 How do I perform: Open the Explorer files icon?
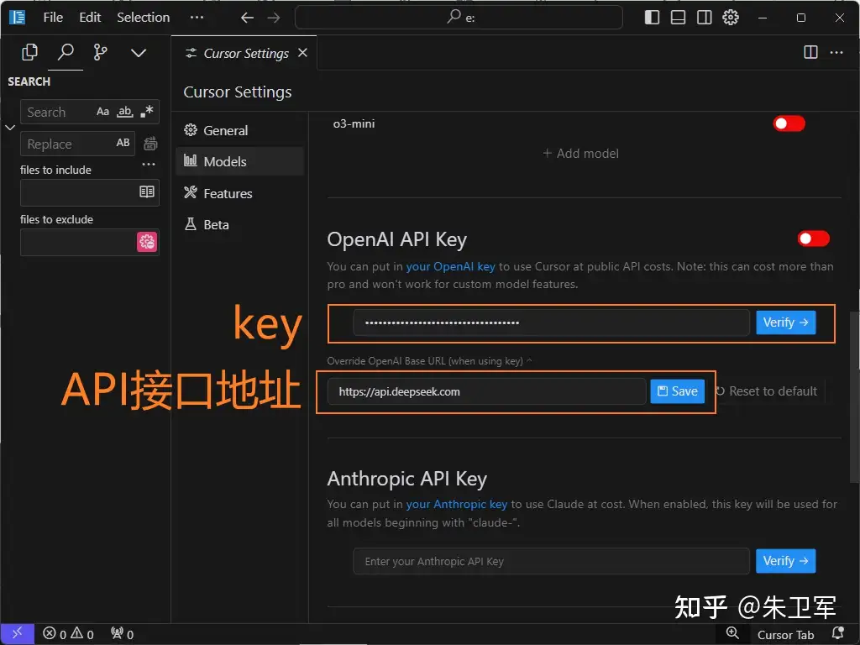(29, 53)
